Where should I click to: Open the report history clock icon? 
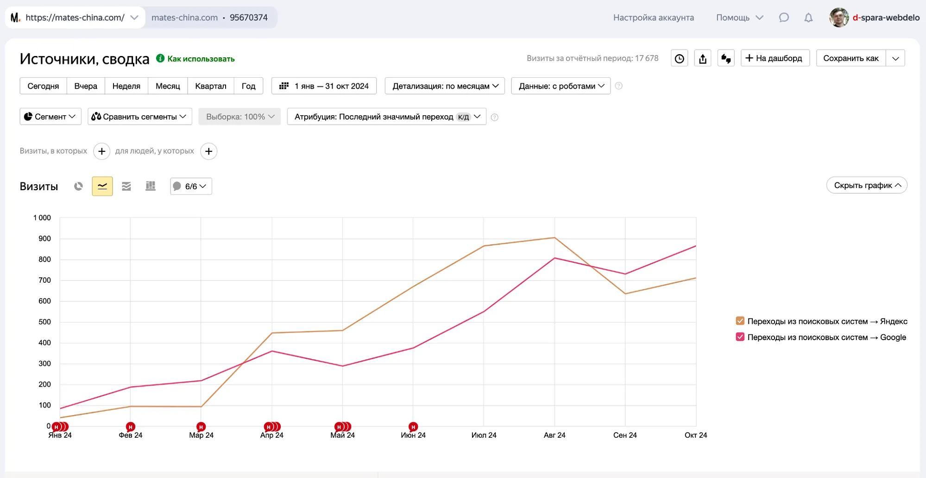[x=679, y=58]
